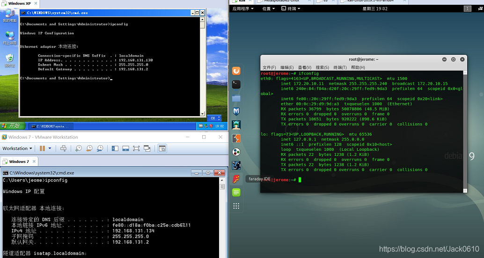Open the 终端 app menu in Kali's top bar
The height and width of the screenshot is (258, 484).
coord(291,8)
